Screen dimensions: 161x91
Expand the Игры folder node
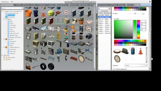pos(4,59)
